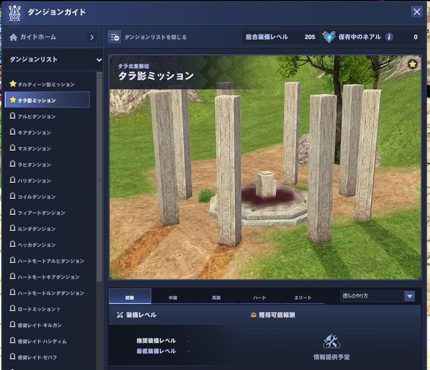The image size is (430, 370).
Task: Click the list-collapse icon beside ダンジョンリストを閉じる
Action: tap(114, 37)
